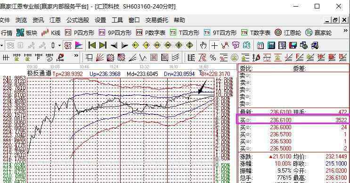350x183 pixels.
Task: Minimize the inner chart document window
Action: tap(327, 20)
